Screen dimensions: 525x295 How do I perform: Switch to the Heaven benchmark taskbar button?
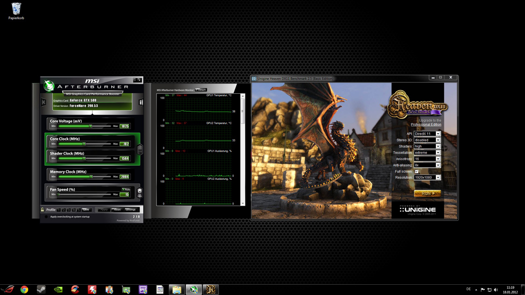pyautogui.click(x=211, y=289)
